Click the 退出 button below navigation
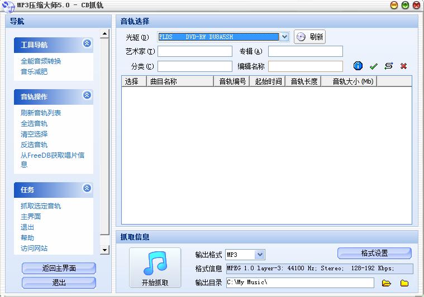 (59, 283)
